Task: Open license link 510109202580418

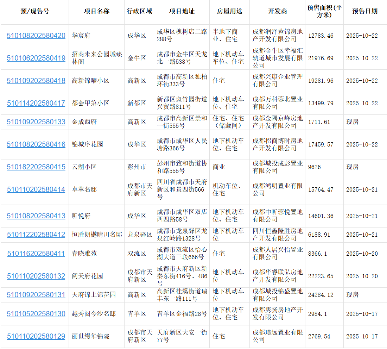Action: click(x=36, y=81)
